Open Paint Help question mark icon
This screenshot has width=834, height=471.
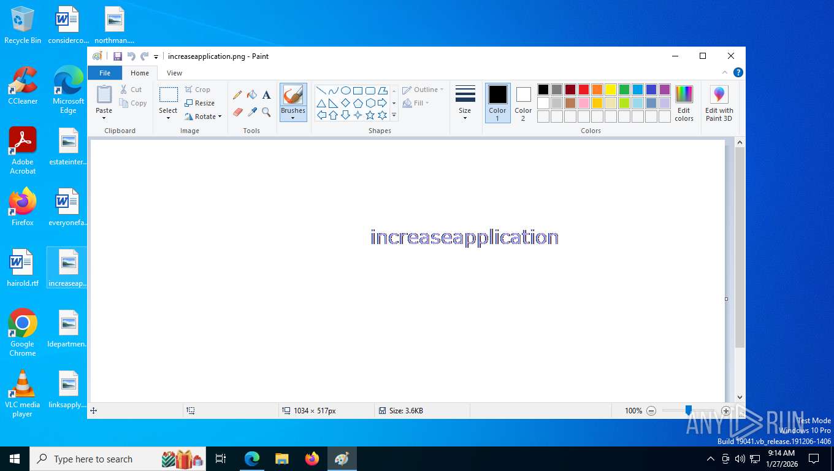click(x=738, y=72)
